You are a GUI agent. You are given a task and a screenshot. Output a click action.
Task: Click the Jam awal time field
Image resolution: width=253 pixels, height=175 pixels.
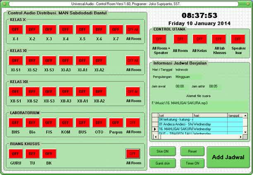click(x=180, y=86)
